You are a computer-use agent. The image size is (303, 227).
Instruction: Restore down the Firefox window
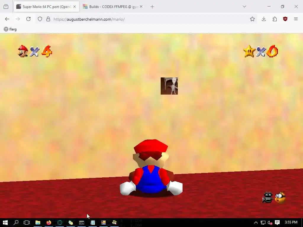pos(283,7)
